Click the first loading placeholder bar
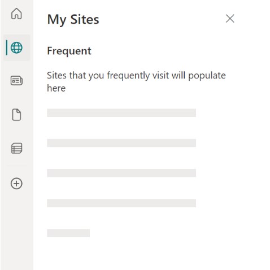Viewport: 270px width, 270px height. pos(121,113)
